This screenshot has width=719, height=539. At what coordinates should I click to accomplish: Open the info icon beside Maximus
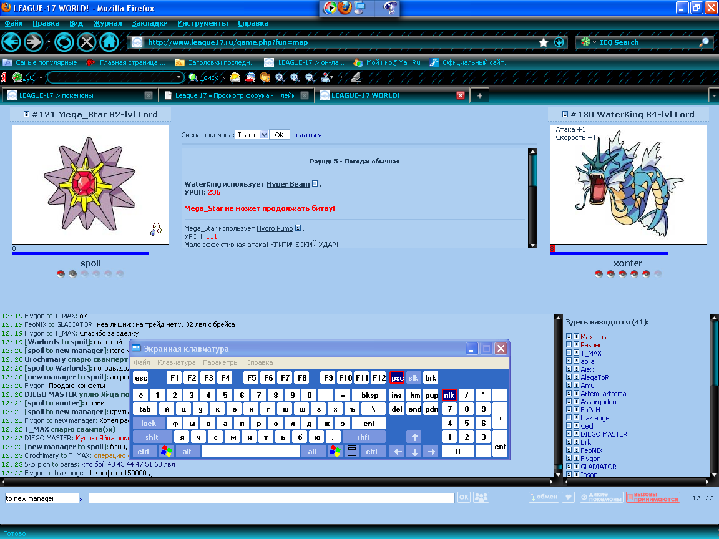click(569, 337)
